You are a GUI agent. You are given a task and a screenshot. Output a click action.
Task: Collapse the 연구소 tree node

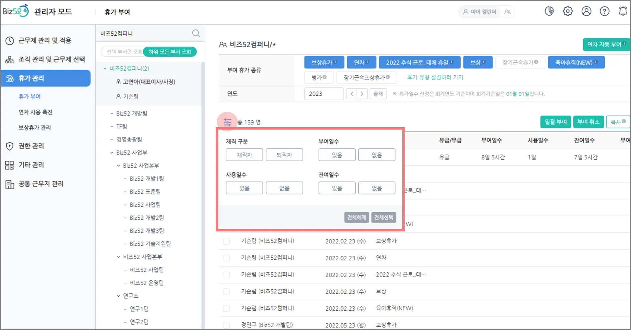click(x=119, y=296)
